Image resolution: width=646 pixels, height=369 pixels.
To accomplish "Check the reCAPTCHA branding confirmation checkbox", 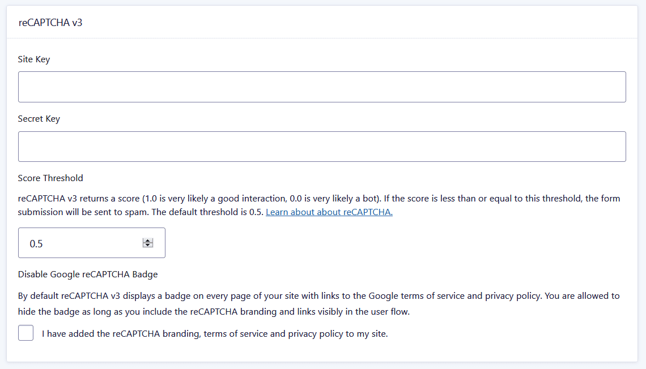I will point(25,333).
